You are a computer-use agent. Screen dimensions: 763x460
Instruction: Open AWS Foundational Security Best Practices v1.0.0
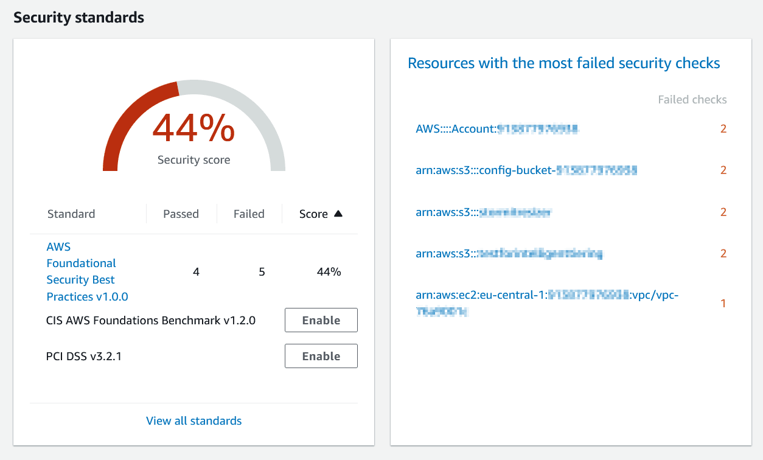pyautogui.click(x=87, y=271)
